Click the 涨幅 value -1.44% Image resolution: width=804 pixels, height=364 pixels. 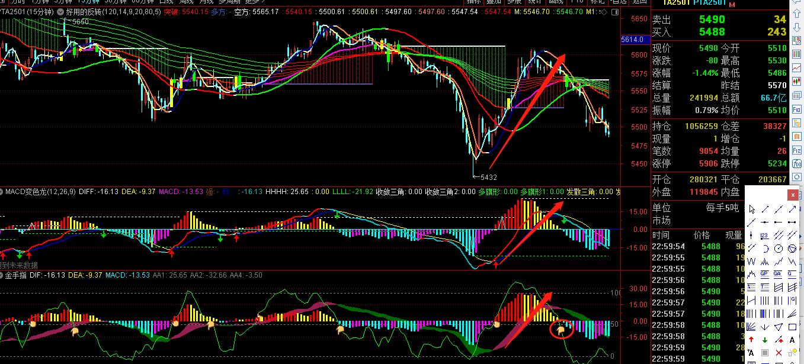pos(705,73)
